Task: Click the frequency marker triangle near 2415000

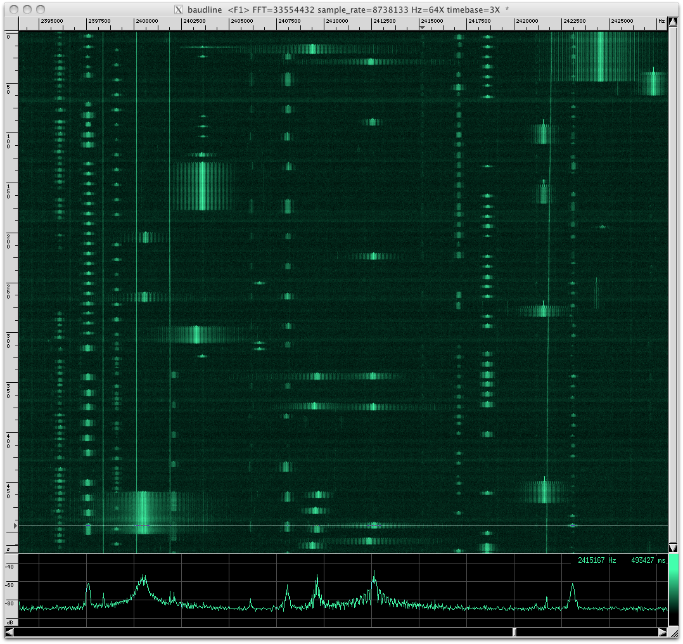Action: pos(422,27)
